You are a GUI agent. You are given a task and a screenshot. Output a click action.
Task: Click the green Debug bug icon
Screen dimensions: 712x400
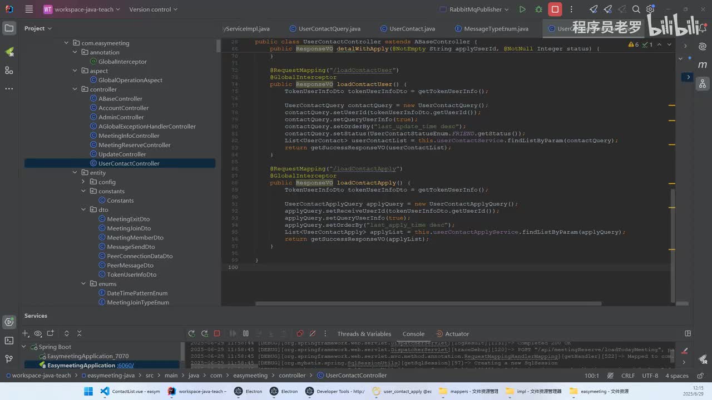(x=538, y=9)
